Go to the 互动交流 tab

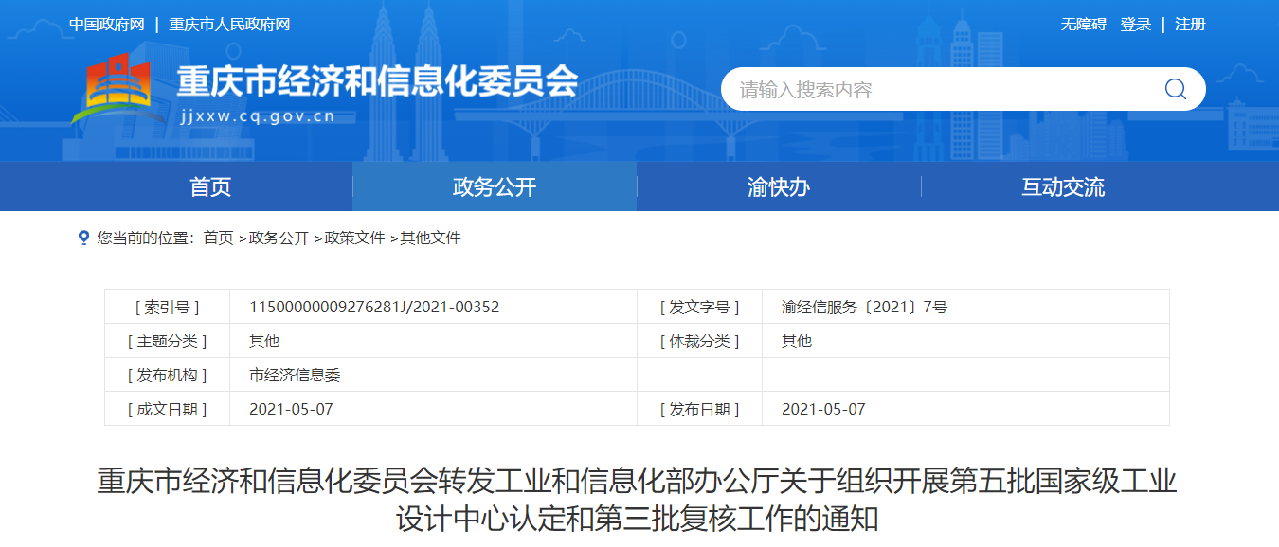1063,186
